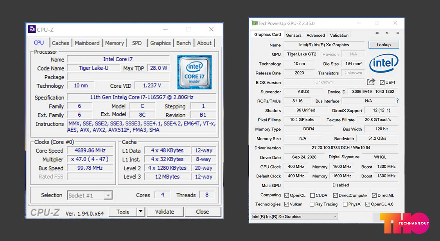Click the "20.8 GTexel/s" texture fillrate value
This screenshot has width=440, height=241.
tap(378, 119)
